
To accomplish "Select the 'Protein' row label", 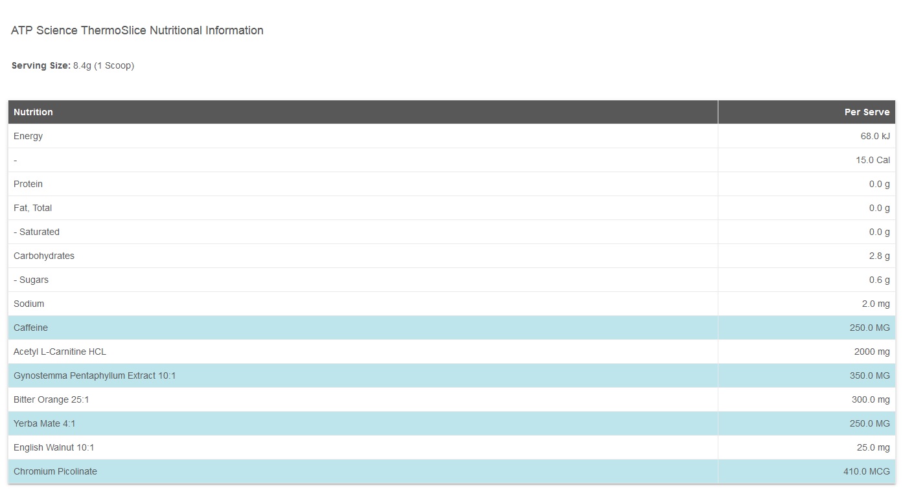I will (x=28, y=184).
